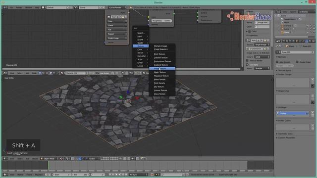Choose Sky Texture in the submenu
Screen dimensions: 317x178
pos(162,87)
